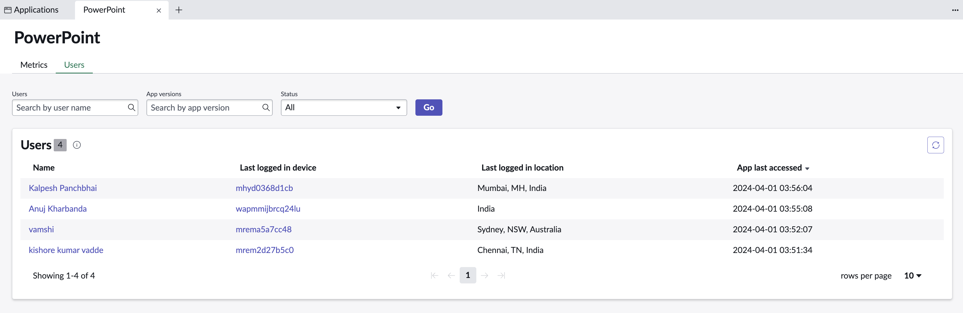Go to previous page arrow
This screenshot has width=963, height=313.
[451, 275]
